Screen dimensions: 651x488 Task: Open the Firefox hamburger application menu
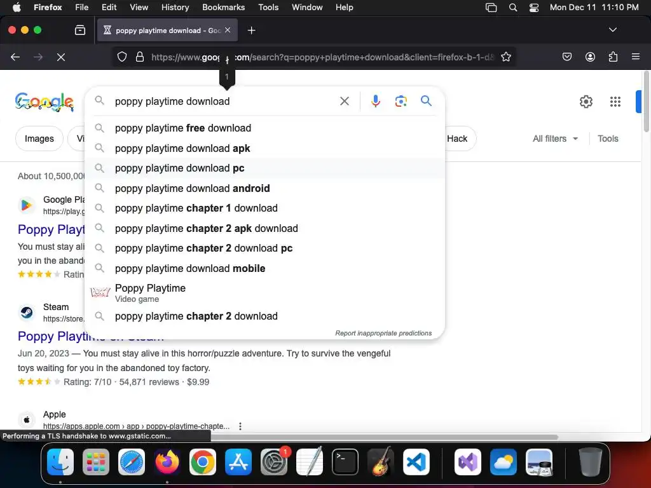click(x=636, y=57)
